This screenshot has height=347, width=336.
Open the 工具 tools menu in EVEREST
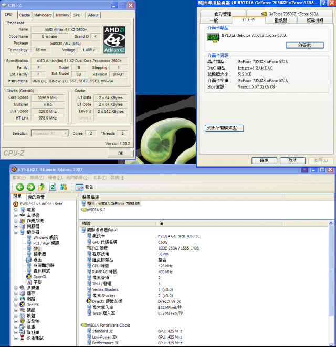(99, 178)
